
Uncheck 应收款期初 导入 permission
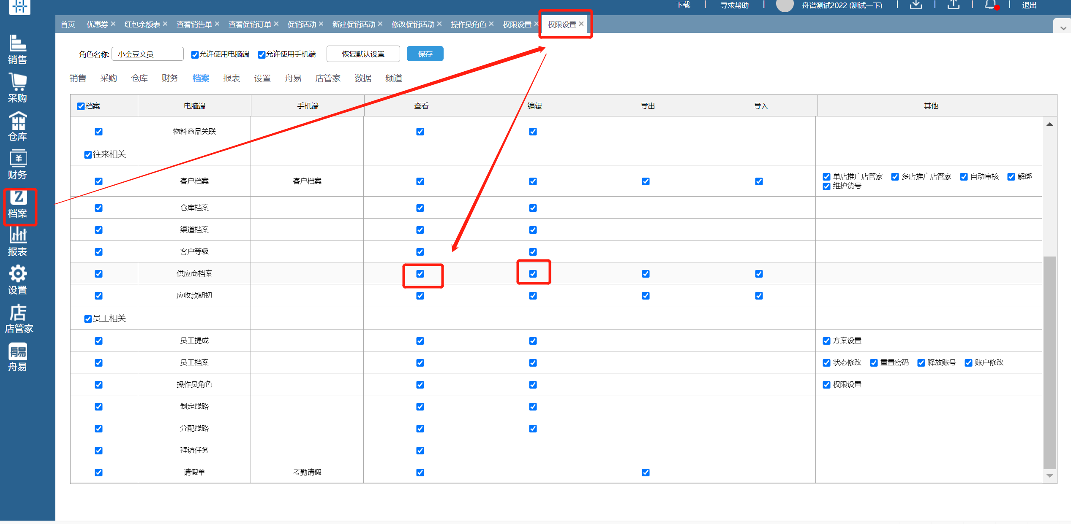pos(759,296)
